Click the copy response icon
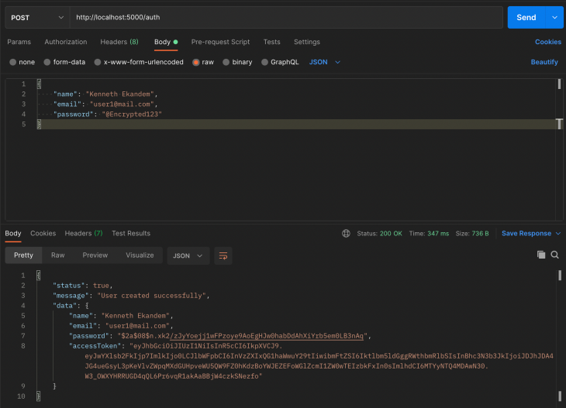Image resolution: width=566 pixels, height=408 pixels. (540, 255)
